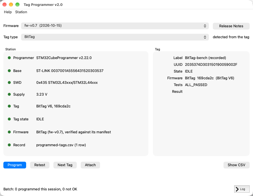
Task: Click the Batch status line text
Action: click(40, 189)
